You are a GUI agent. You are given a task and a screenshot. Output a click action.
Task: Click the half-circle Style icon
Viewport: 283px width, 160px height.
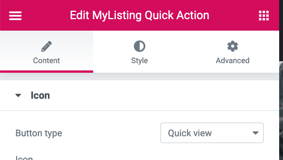click(x=140, y=46)
